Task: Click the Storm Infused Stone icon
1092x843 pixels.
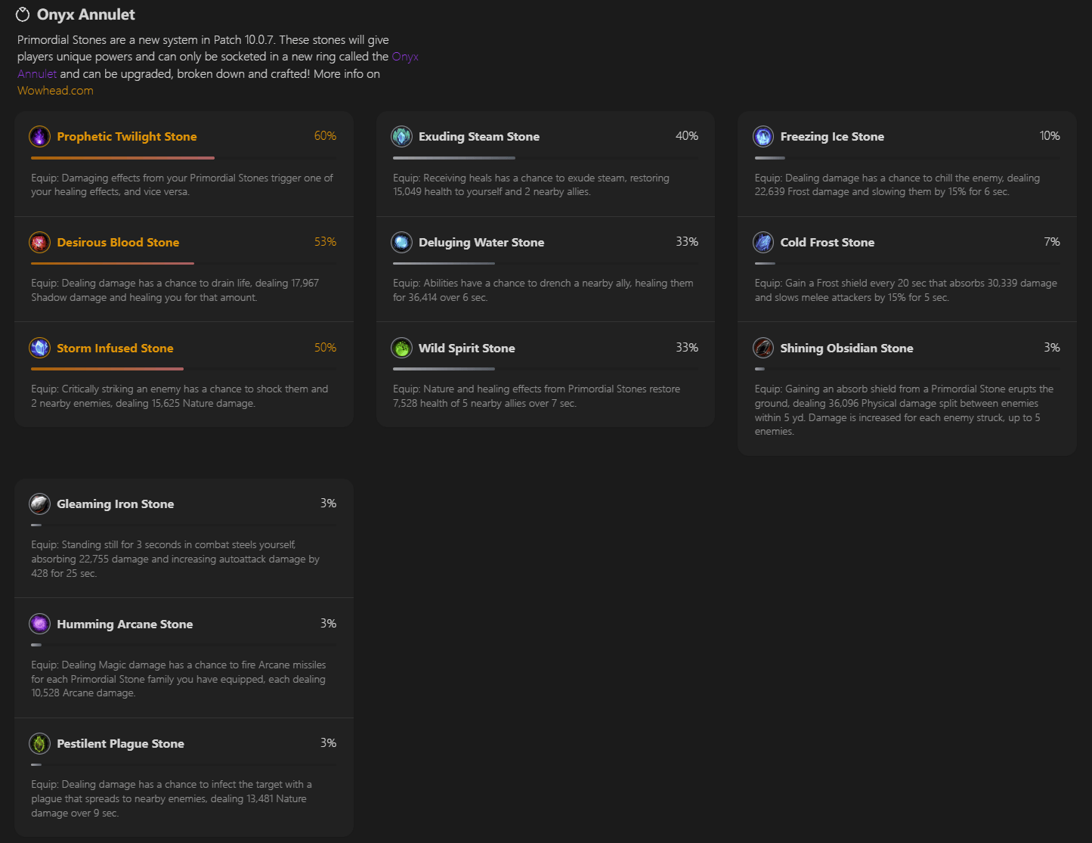Action: tap(39, 348)
